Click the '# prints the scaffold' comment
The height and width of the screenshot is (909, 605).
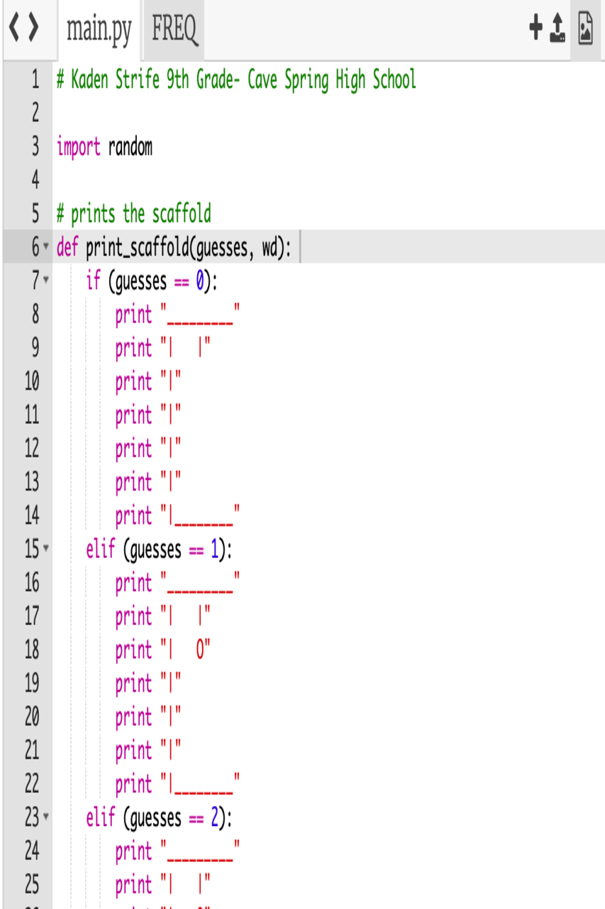(x=133, y=214)
